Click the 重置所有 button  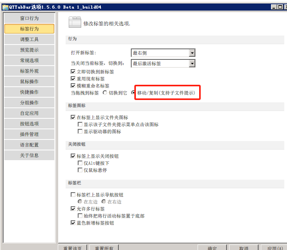104,247
